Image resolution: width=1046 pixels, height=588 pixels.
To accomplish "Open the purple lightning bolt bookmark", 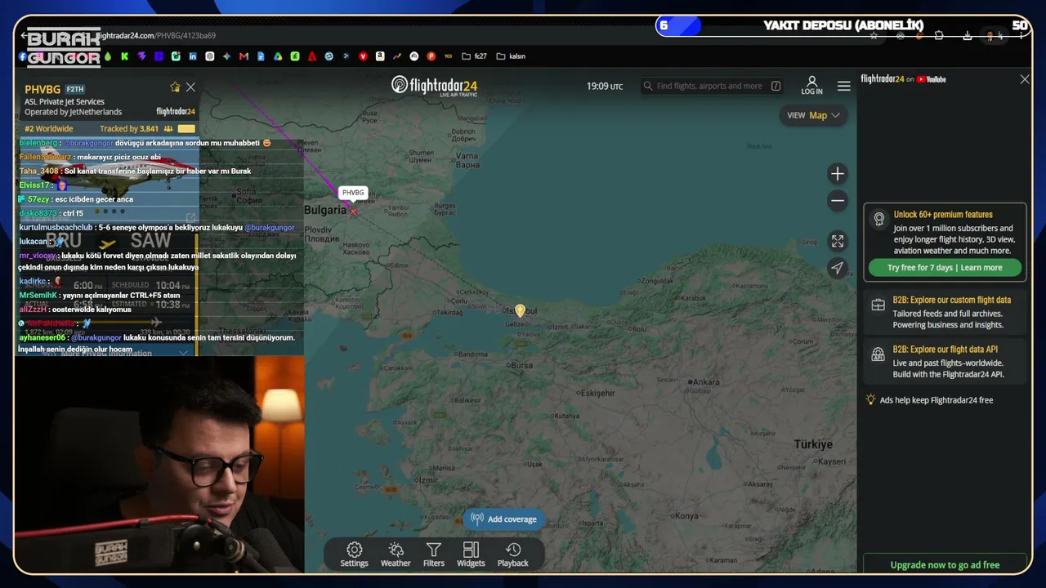I will 141,56.
